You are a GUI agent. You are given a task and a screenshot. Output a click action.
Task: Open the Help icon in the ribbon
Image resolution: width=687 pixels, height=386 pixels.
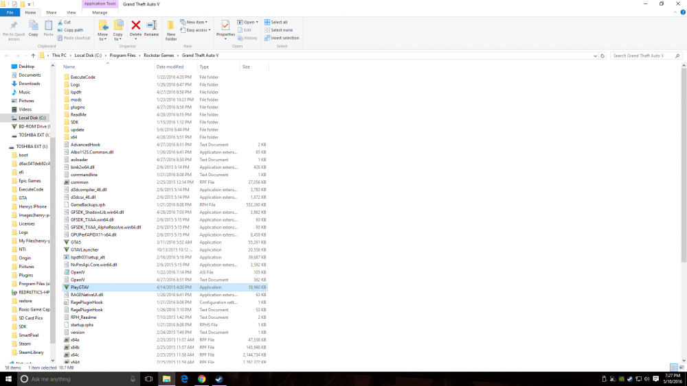point(683,12)
